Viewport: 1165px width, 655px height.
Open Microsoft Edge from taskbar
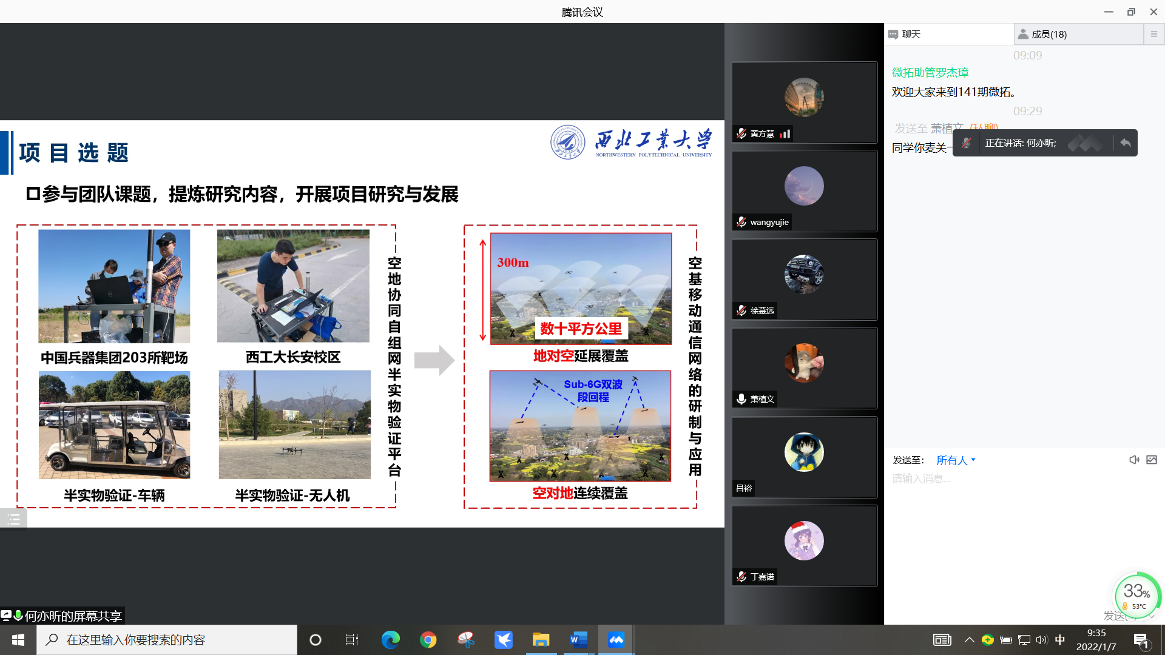tap(390, 640)
